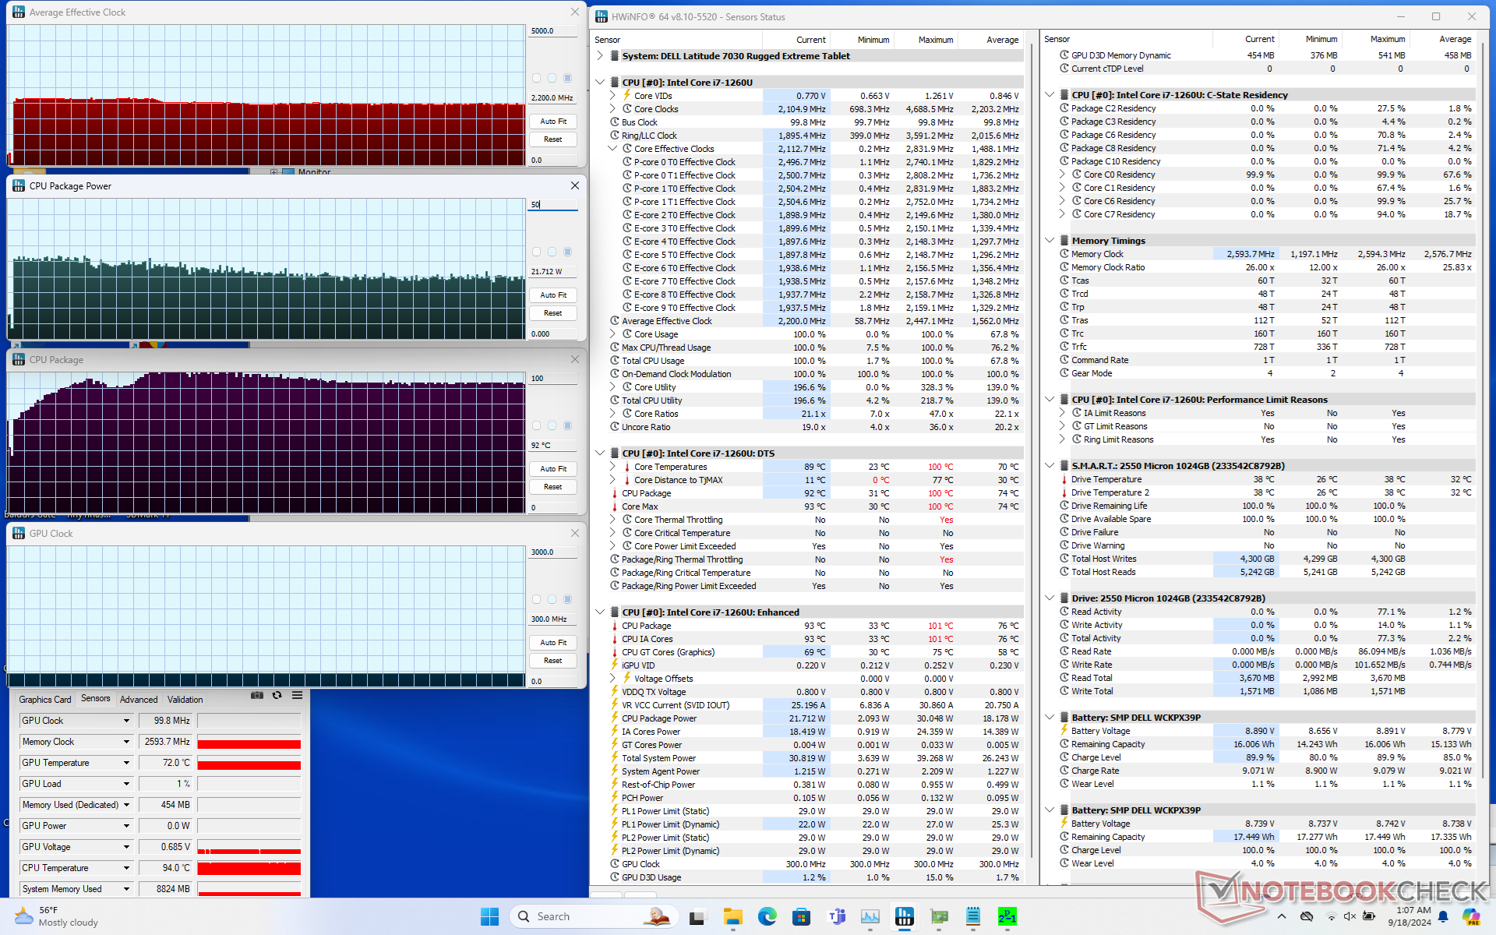Toggle first checkbox in Average Effective Clock graph
This screenshot has height=935, width=1496.
click(x=536, y=78)
